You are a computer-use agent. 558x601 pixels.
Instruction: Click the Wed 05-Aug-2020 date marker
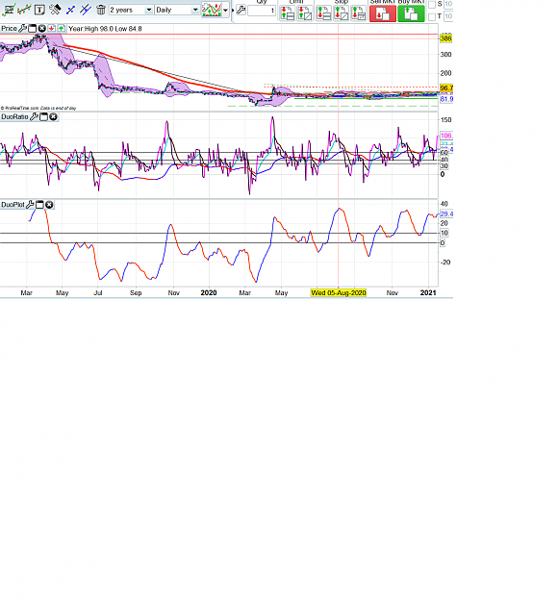339,293
